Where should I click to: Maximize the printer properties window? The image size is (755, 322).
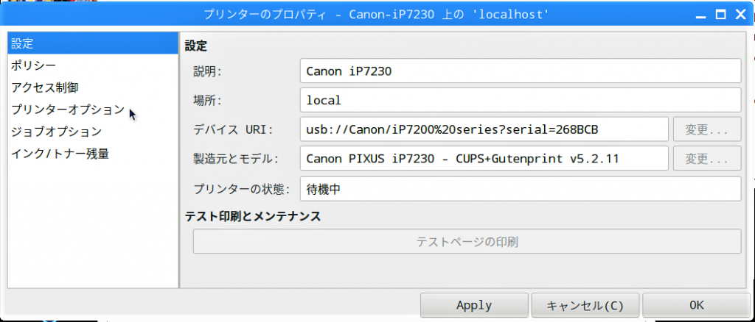[721, 15]
